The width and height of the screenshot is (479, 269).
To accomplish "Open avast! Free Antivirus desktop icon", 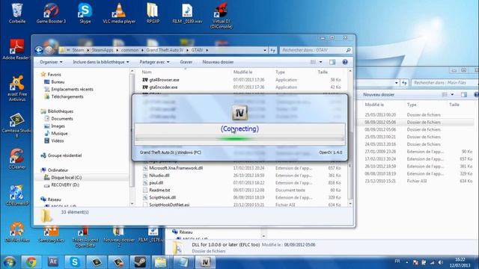I will [16, 88].
